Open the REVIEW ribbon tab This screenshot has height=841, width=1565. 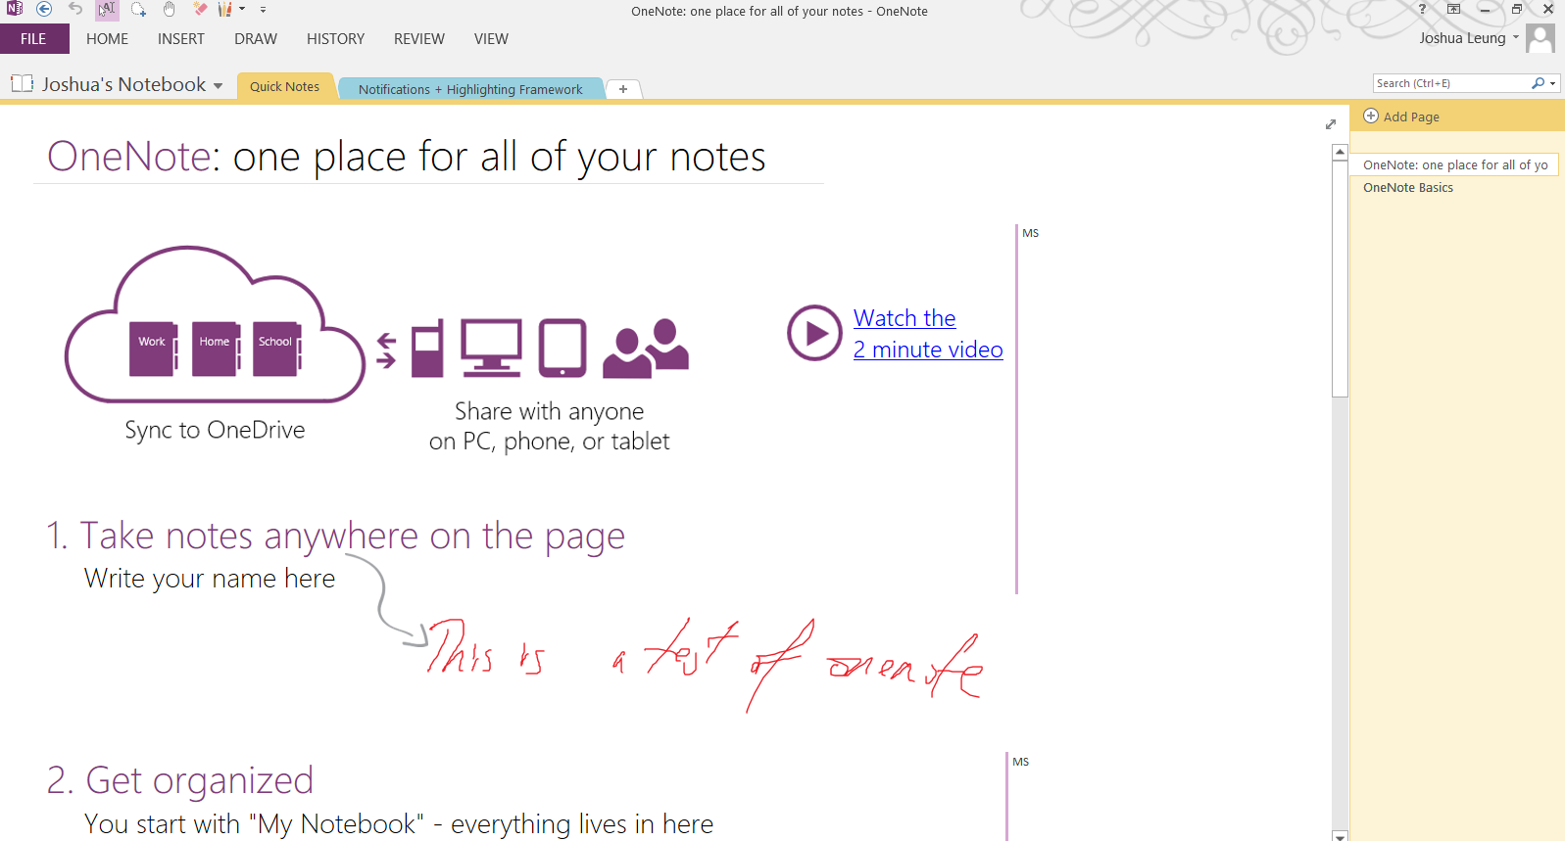419,39
